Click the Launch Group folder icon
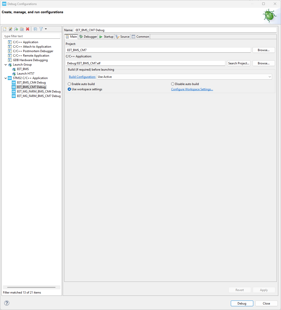The height and width of the screenshot is (310, 281). pos(10,65)
